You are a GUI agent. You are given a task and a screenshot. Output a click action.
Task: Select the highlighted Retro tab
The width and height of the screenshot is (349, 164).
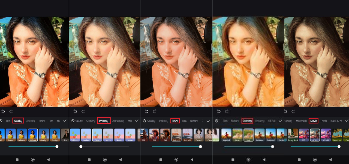[175, 121]
